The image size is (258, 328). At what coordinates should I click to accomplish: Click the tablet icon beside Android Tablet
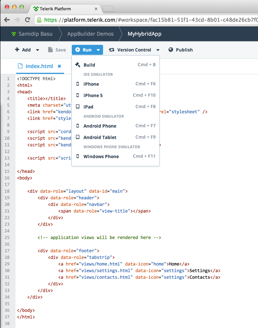pyautogui.click(x=78, y=137)
